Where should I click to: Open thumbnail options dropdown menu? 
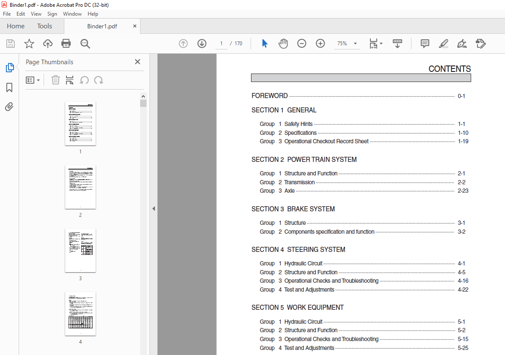point(33,80)
